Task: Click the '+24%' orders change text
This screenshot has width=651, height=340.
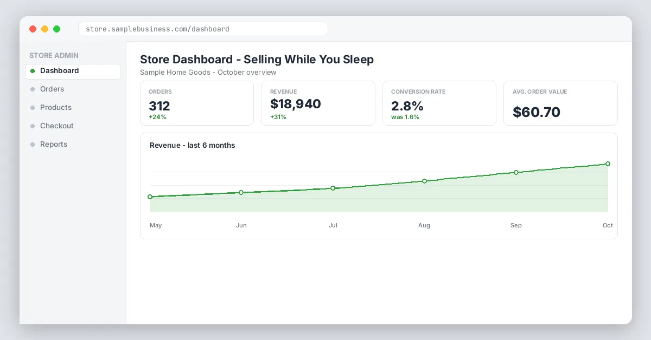Action: 157,117
